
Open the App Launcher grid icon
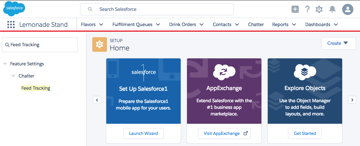11,25
